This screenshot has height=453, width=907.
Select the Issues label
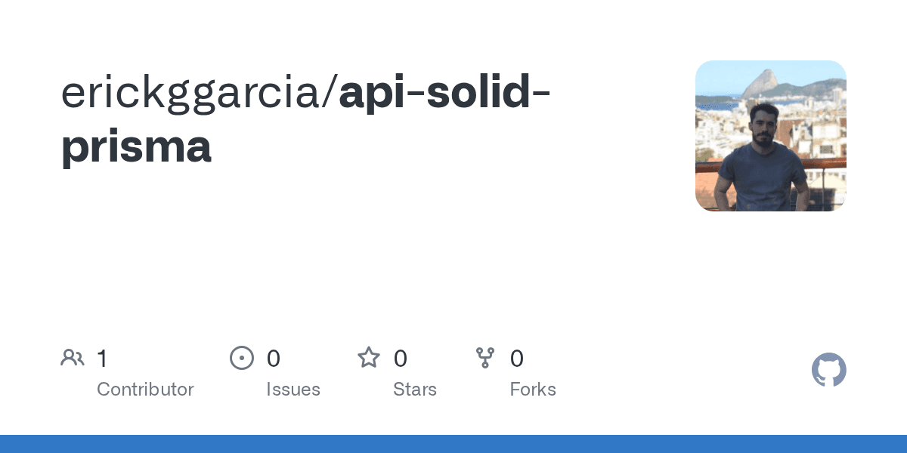point(293,390)
